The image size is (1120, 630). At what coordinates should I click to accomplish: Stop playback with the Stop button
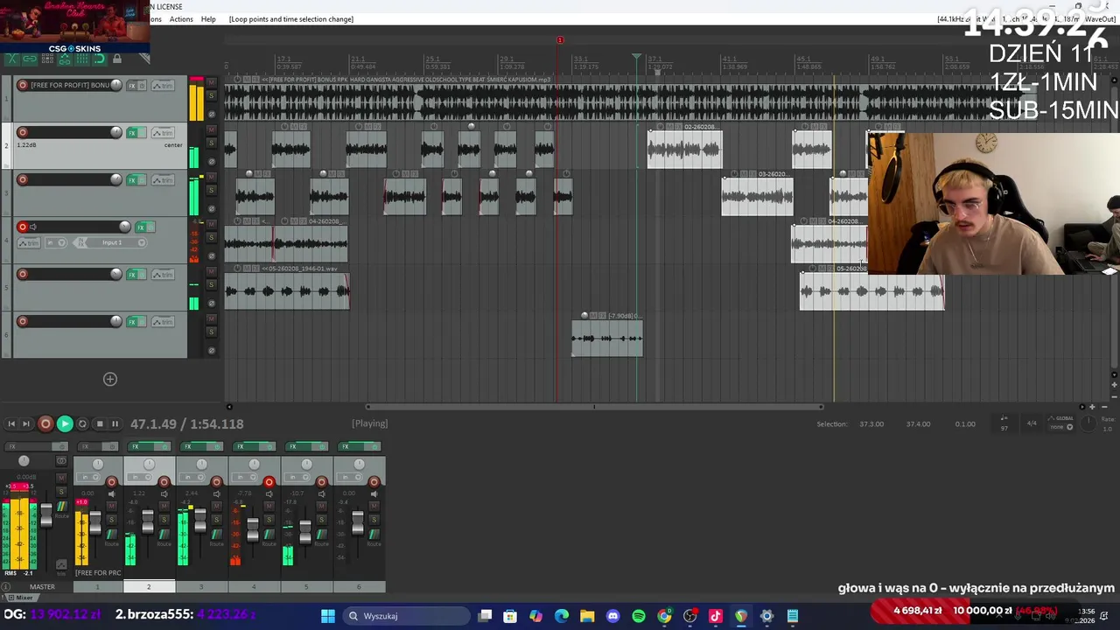[x=99, y=423]
